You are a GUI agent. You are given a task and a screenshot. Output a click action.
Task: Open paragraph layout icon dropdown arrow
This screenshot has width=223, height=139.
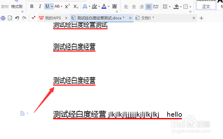[x=27, y=113]
